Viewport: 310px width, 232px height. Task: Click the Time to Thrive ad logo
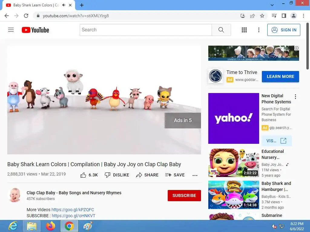pos(216,76)
